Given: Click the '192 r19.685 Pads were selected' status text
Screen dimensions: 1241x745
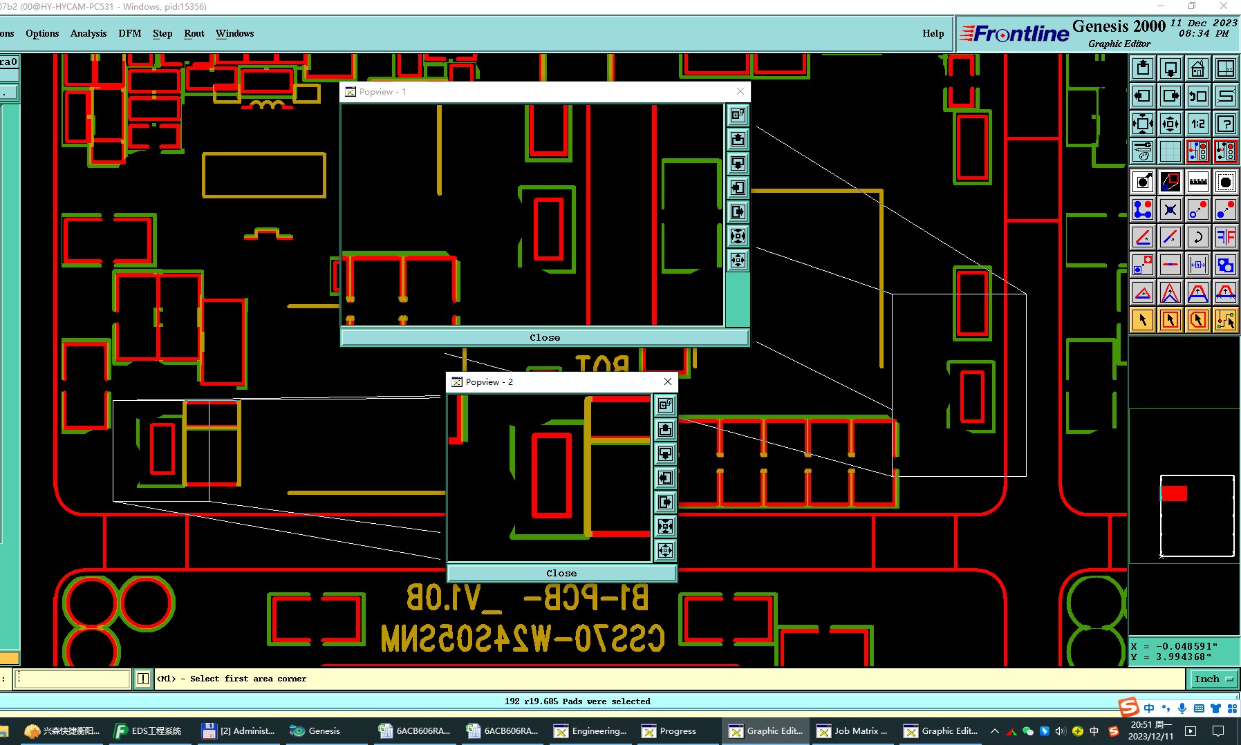Looking at the screenshot, I should 577,701.
